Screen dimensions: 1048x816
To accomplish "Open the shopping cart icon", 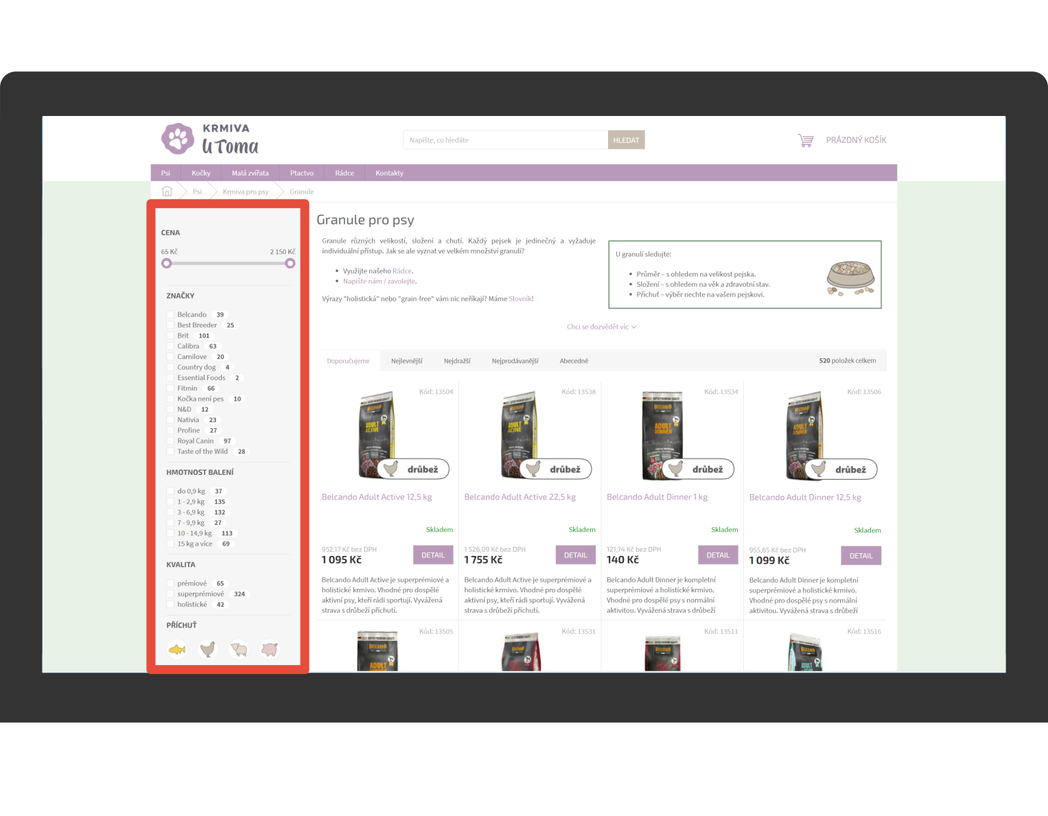I will (x=806, y=140).
